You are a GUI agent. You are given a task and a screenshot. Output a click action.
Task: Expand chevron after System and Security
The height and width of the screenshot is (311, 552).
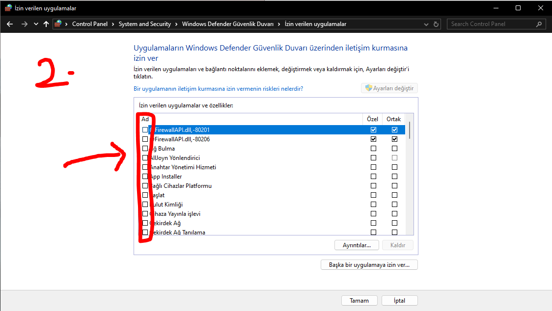(x=176, y=24)
